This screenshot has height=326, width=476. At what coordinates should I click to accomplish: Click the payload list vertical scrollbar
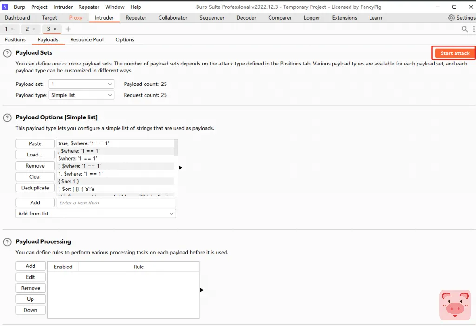pyautogui.click(x=176, y=148)
